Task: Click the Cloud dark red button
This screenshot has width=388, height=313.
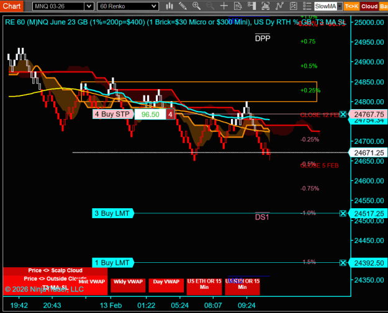Action: pos(369,6)
